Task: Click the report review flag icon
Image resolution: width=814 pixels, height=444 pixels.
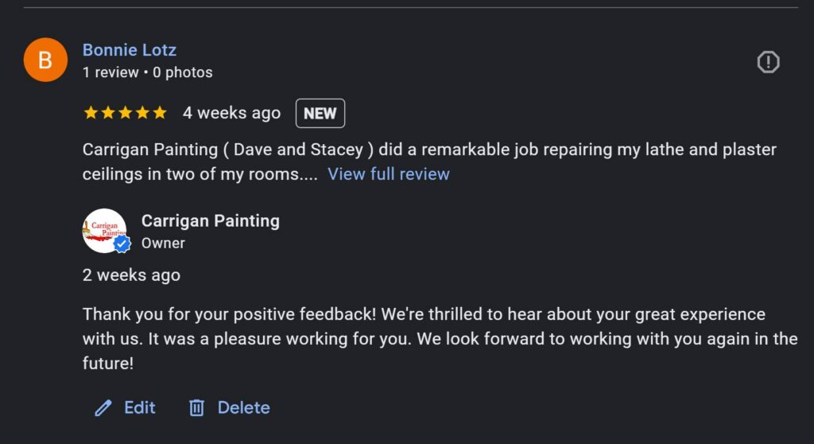Action: [768, 62]
